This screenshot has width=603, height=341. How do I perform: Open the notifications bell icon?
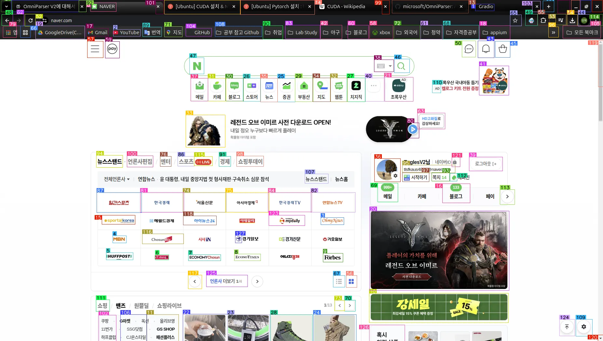[x=486, y=49]
